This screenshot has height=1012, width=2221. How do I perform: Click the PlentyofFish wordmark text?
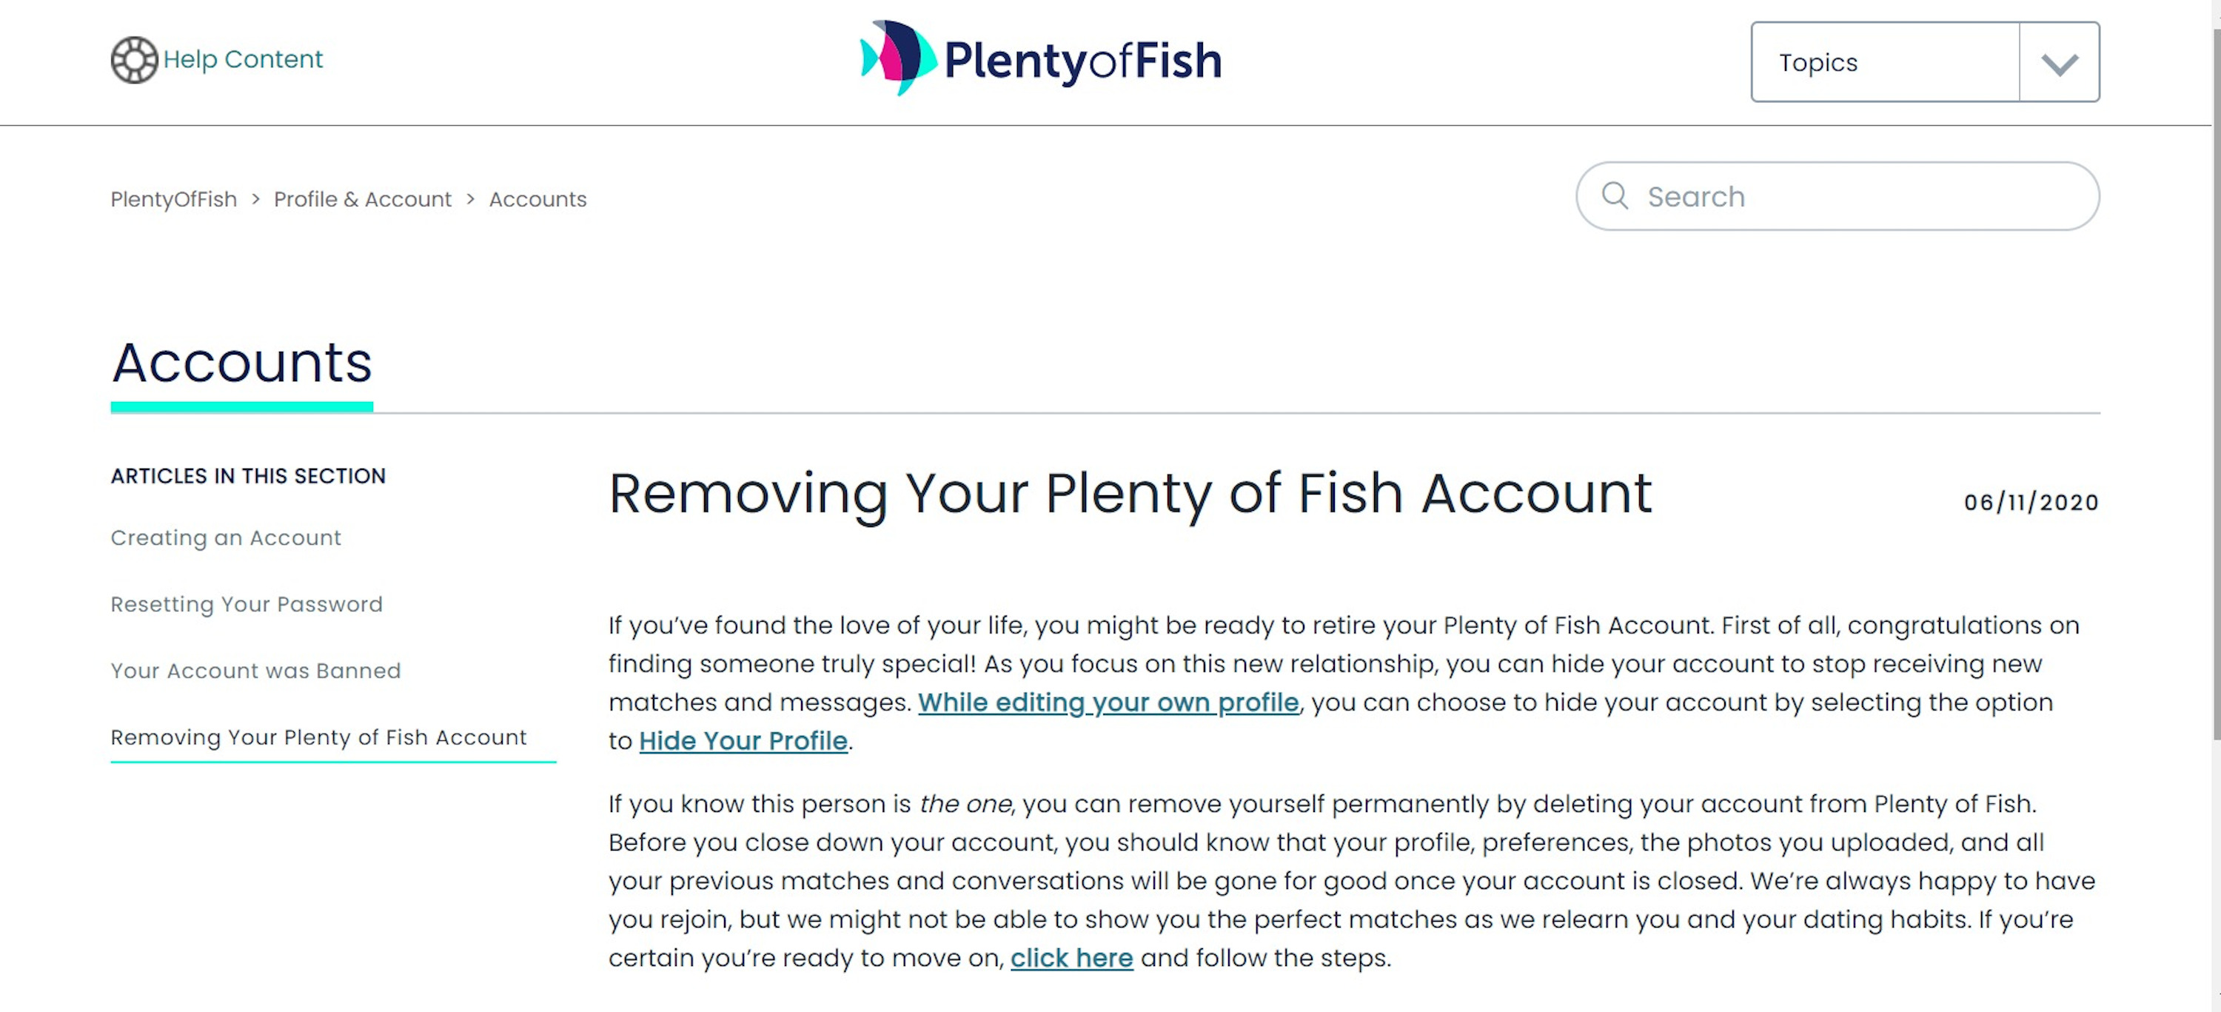pos(1083,61)
